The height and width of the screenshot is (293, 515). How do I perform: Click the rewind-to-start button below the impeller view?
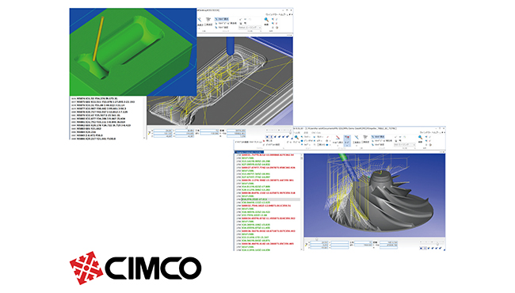coord(421,249)
